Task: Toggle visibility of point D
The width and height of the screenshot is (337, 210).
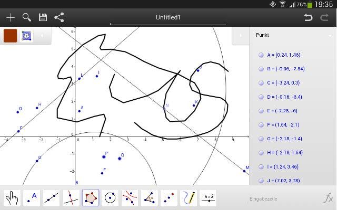Action: click(261, 97)
